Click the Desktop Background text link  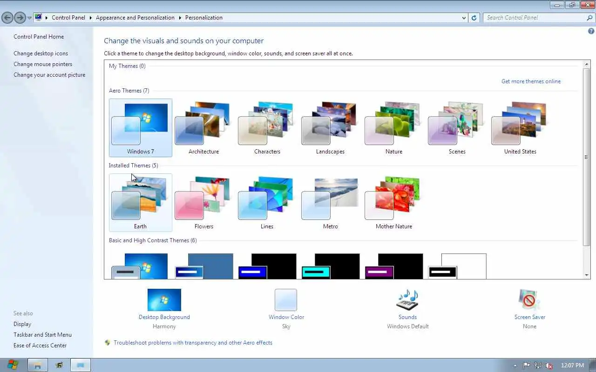coord(164,317)
